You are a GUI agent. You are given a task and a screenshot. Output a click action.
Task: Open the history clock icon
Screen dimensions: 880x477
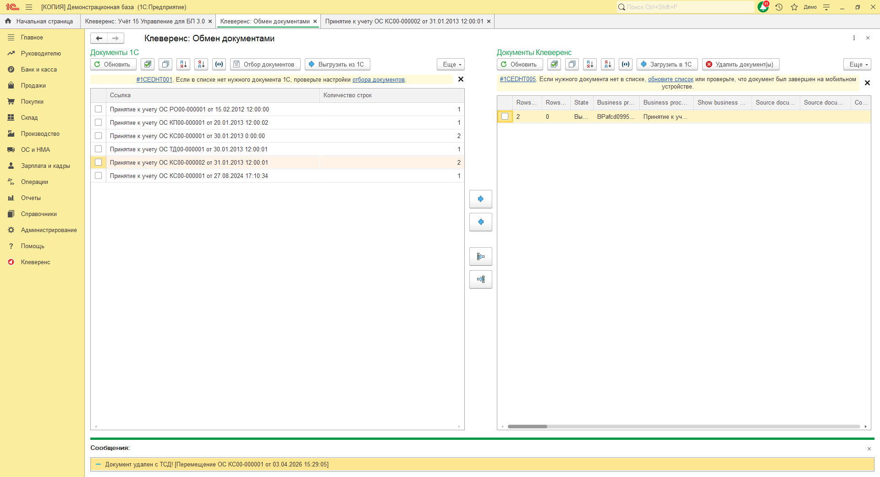coord(779,7)
